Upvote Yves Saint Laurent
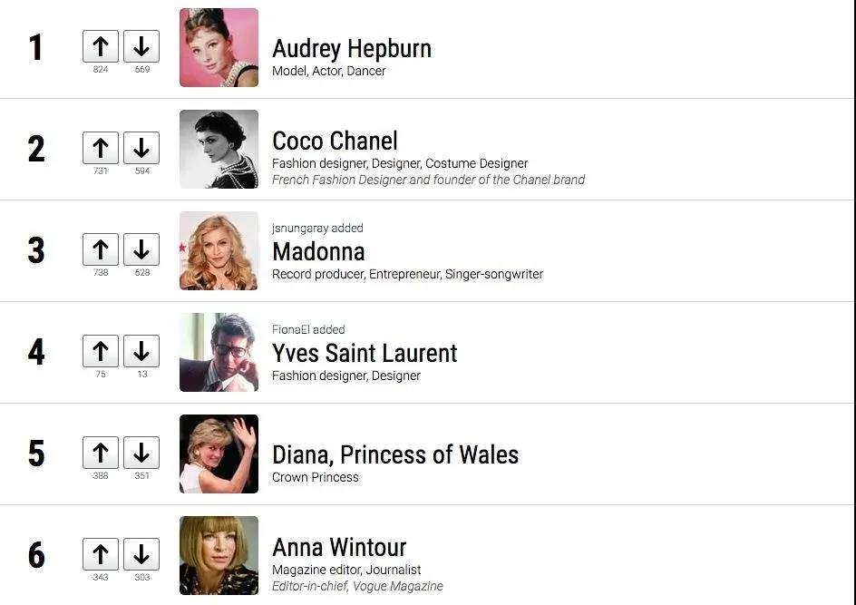The height and width of the screenshot is (605, 856). [x=101, y=351]
